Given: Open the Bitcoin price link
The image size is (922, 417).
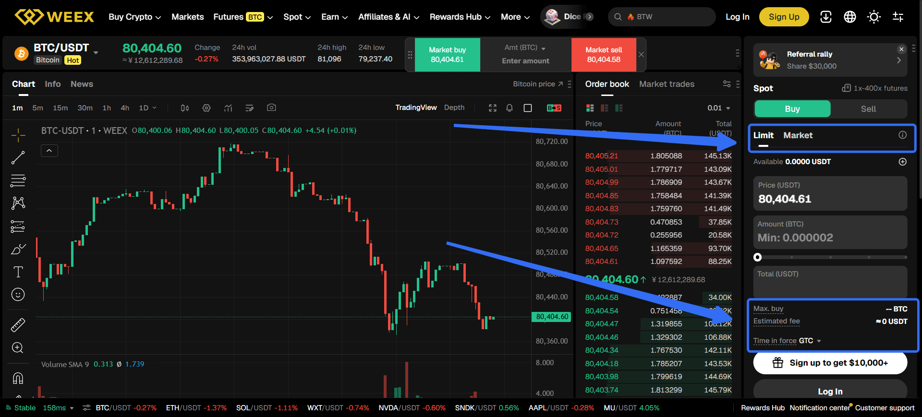Looking at the screenshot, I should (538, 84).
